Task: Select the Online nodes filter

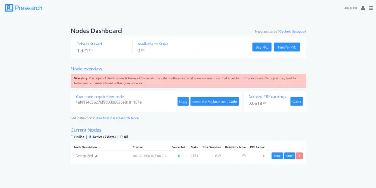Action: coord(72,137)
